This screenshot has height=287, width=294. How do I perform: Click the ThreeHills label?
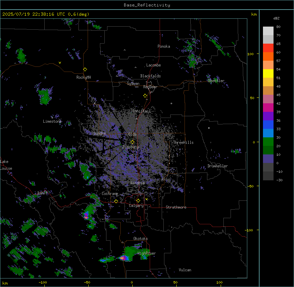183,142
